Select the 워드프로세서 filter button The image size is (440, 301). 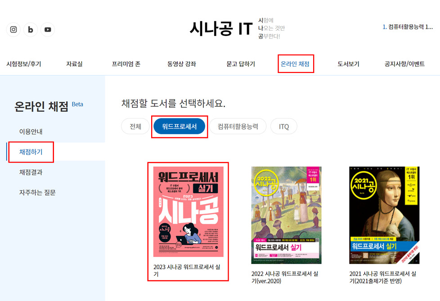tap(180, 127)
